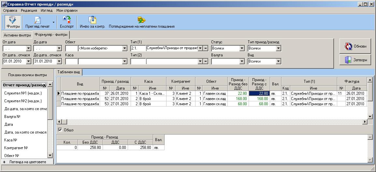This screenshot has height=172, width=376.
Task: Select the Табличен вид tab
Action: coord(68,72)
